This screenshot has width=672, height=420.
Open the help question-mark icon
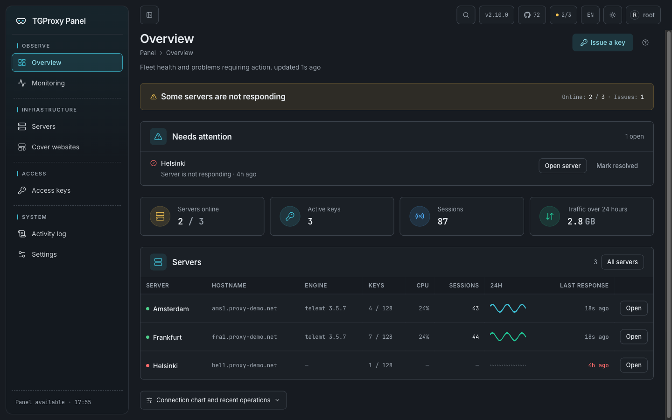click(x=645, y=42)
